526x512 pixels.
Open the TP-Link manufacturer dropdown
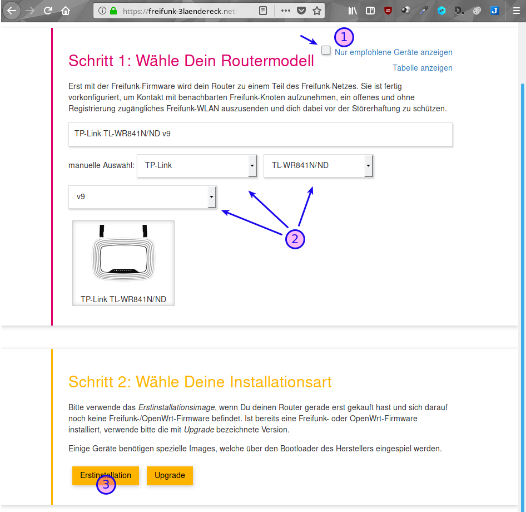[197, 165]
